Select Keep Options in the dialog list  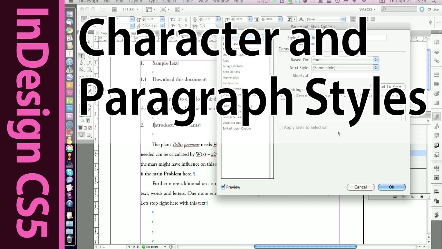[x=231, y=72]
